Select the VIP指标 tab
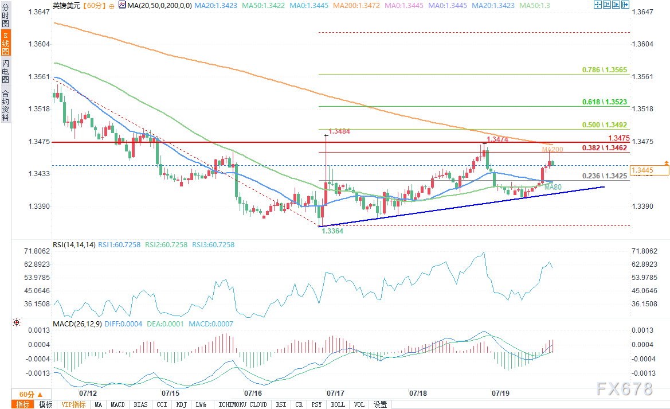Image resolution: width=670 pixels, height=409 pixels. coord(74,404)
